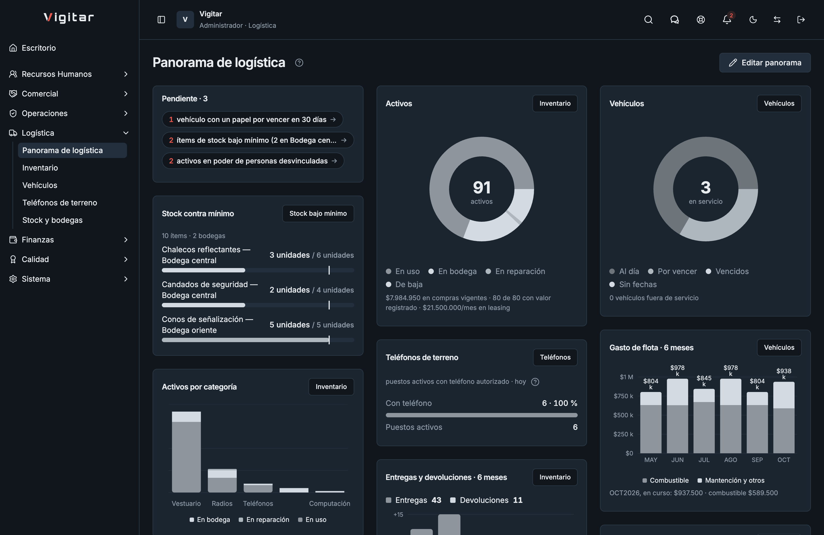
Task: Click the Vigitar logo
Action: pos(69,17)
